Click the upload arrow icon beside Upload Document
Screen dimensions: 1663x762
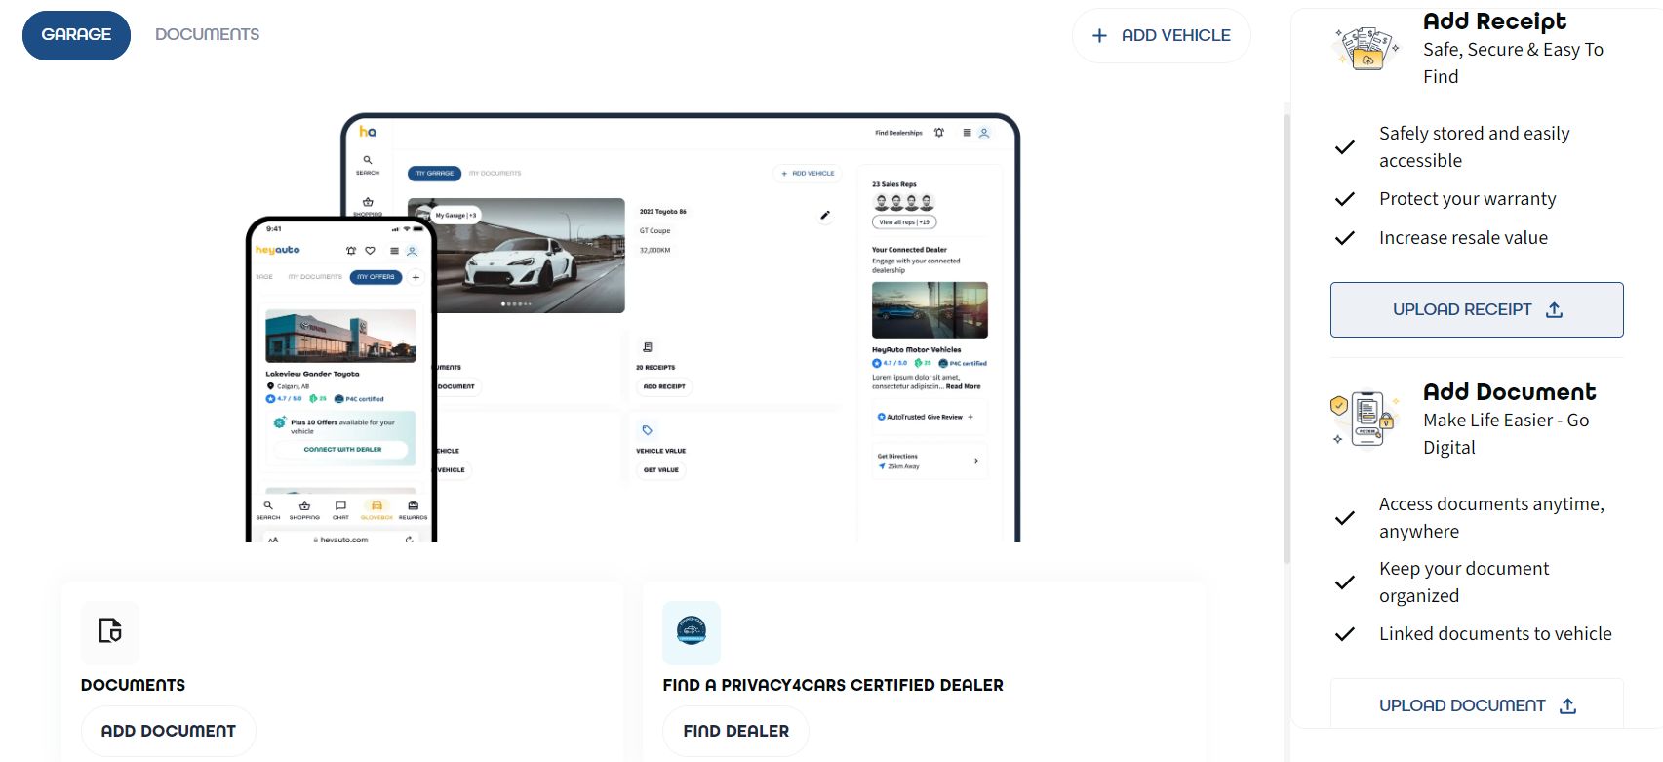[x=1568, y=705]
